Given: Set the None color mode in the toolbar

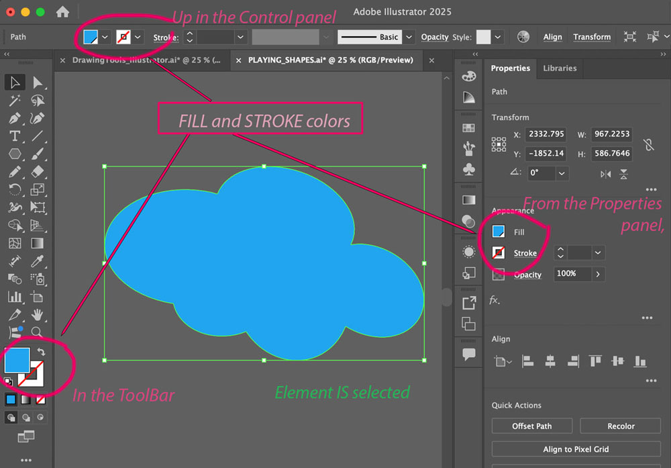Looking at the screenshot, I should [x=41, y=400].
